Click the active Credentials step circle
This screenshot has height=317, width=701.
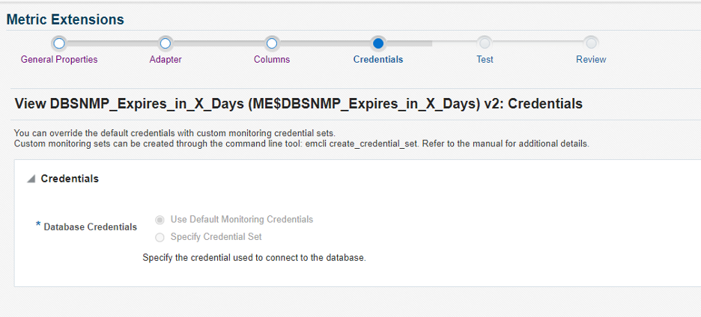coord(378,43)
